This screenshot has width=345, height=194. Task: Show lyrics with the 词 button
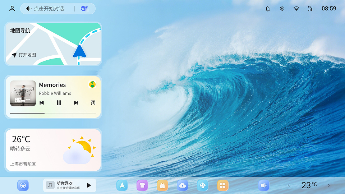click(93, 103)
